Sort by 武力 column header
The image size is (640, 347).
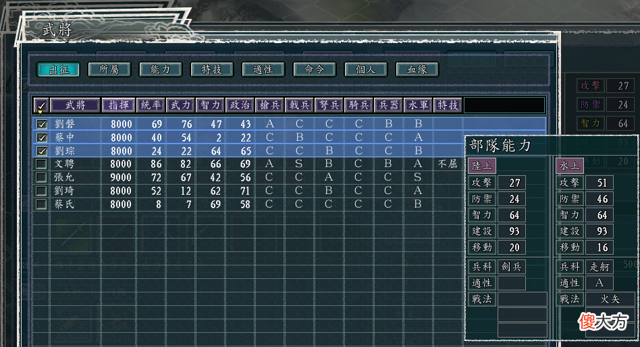coord(180,106)
